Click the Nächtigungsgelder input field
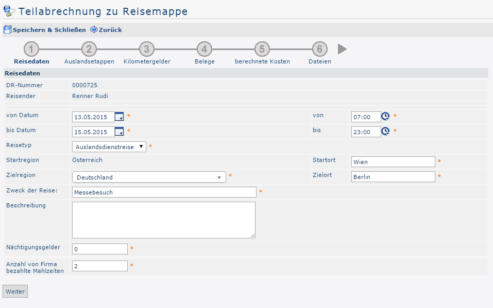493x308 pixels. coord(99,249)
